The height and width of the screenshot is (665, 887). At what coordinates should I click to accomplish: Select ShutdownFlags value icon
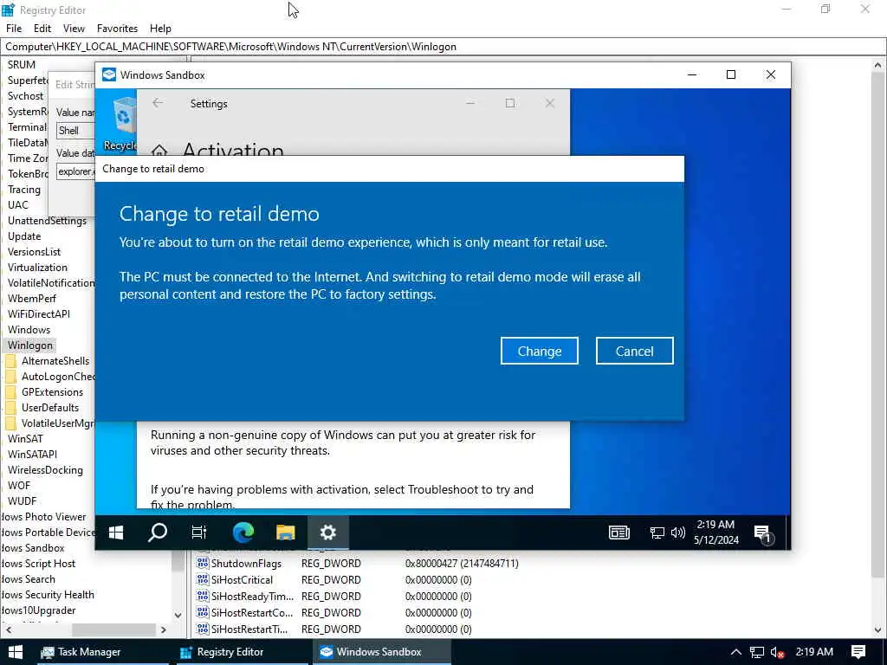pyautogui.click(x=203, y=563)
